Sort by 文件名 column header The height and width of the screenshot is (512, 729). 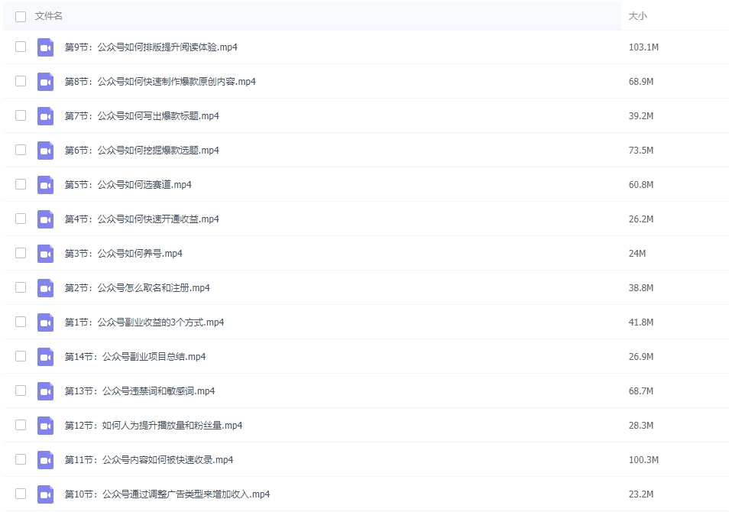click(49, 16)
